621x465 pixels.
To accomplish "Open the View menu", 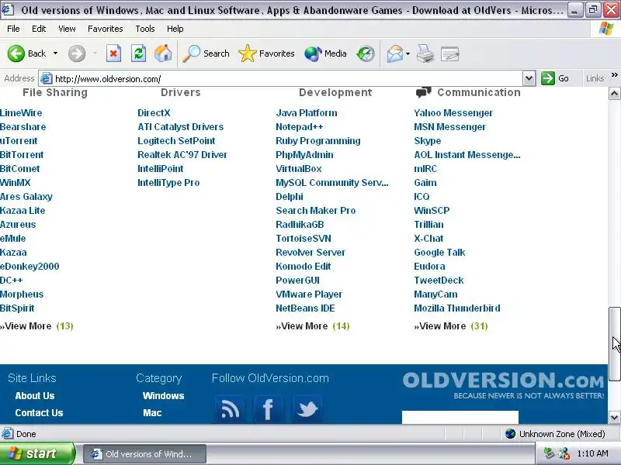I will click(67, 29).
